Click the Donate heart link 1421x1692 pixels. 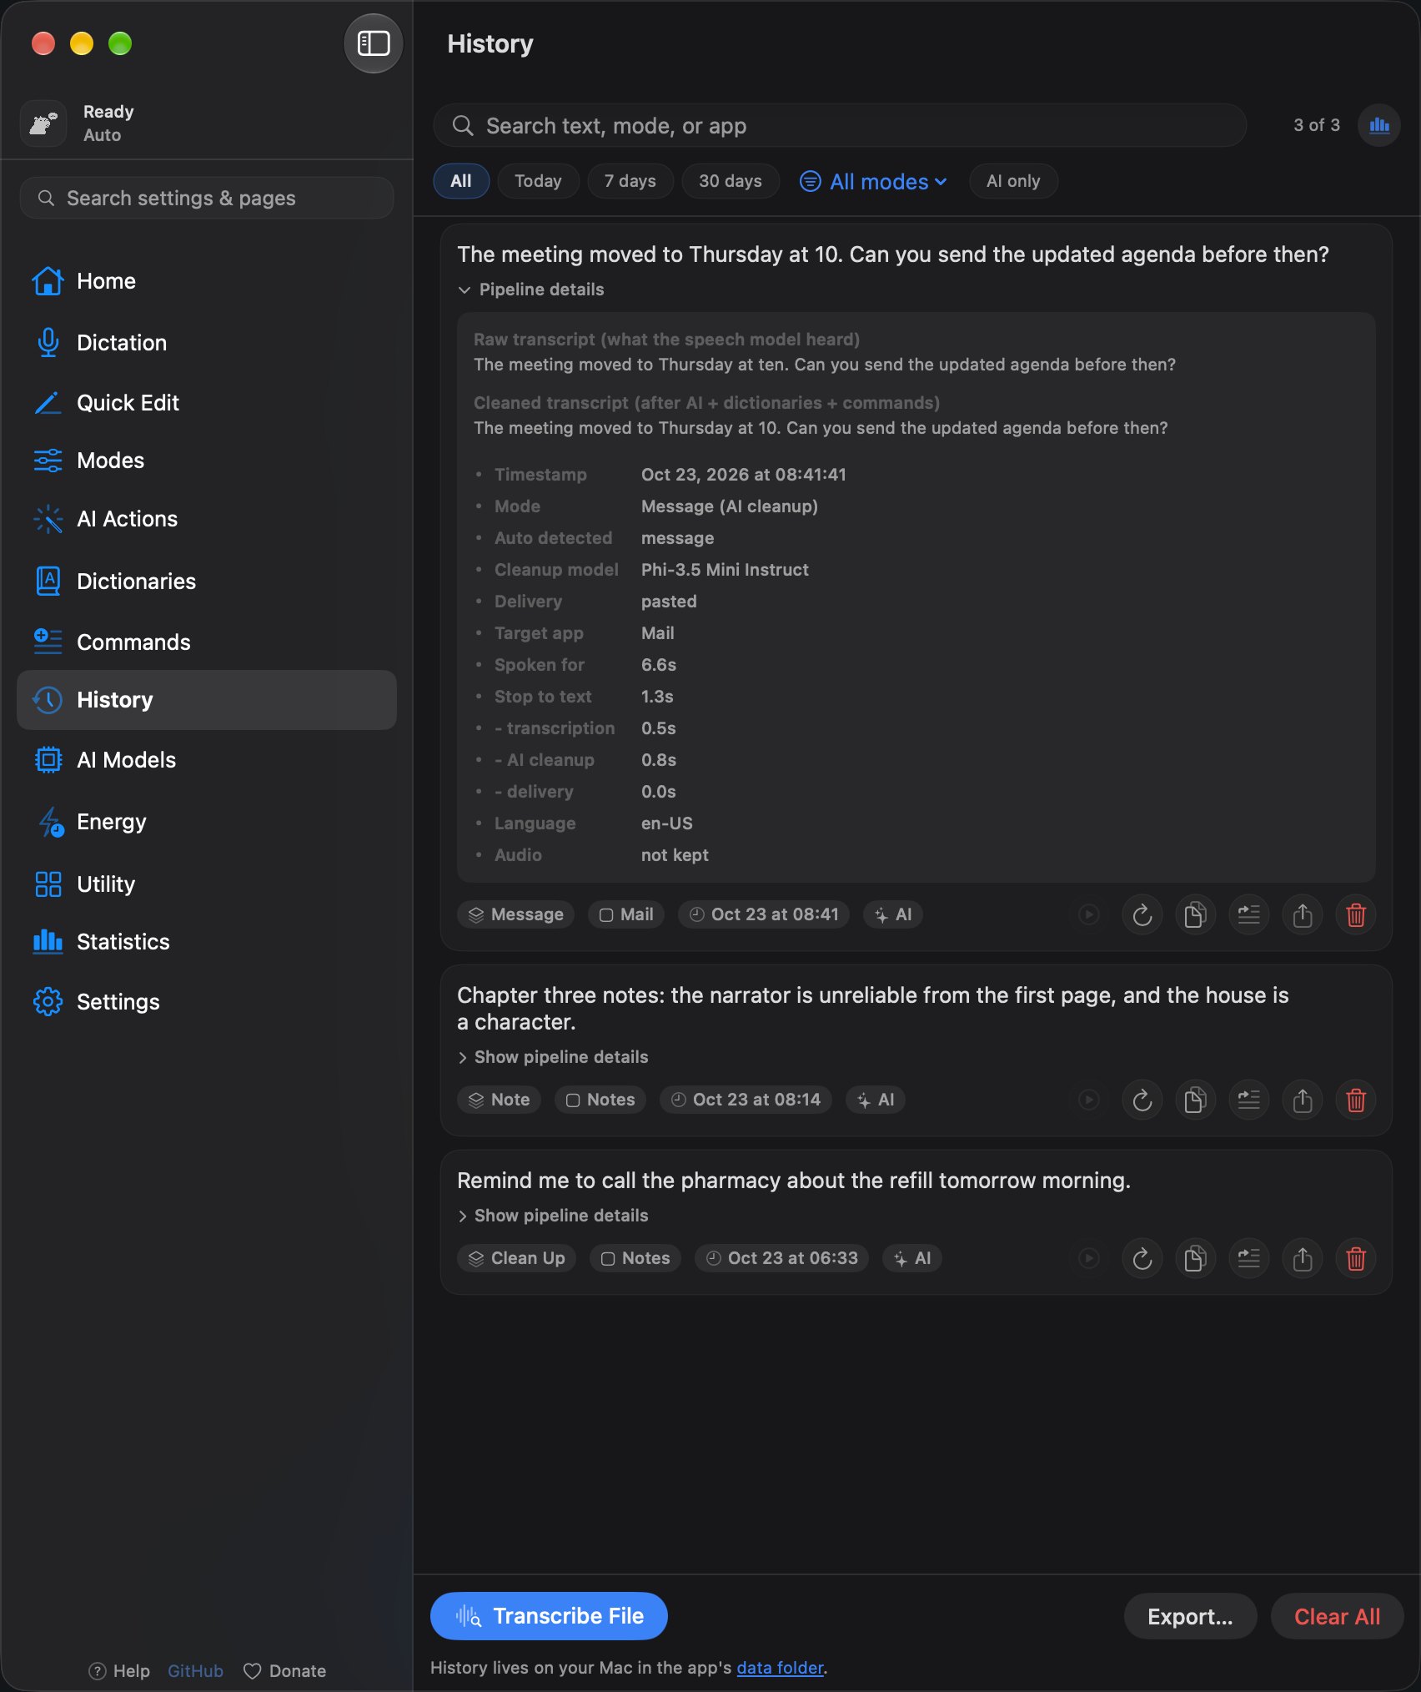[x=284, y=1671]
